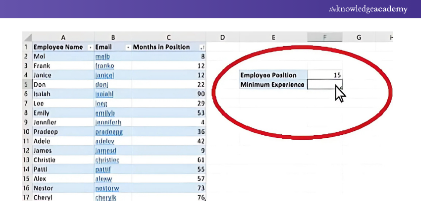This screenshot has height=223, width=421.
Task: Select the cell containing 15
Action: tap(324, 75)
